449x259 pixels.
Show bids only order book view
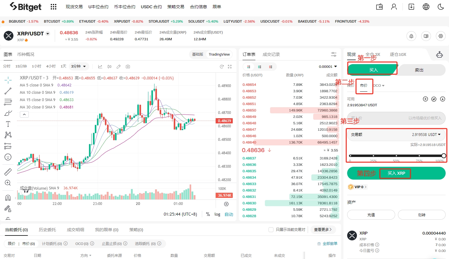[260, 67]
